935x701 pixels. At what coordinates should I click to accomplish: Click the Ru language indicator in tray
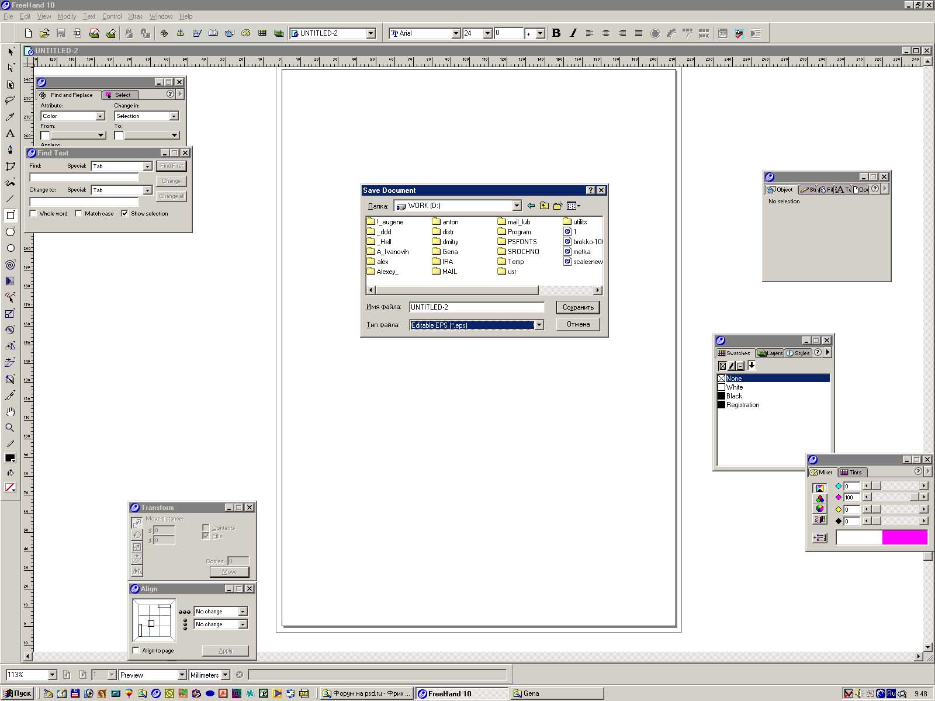tap(891, 693)
